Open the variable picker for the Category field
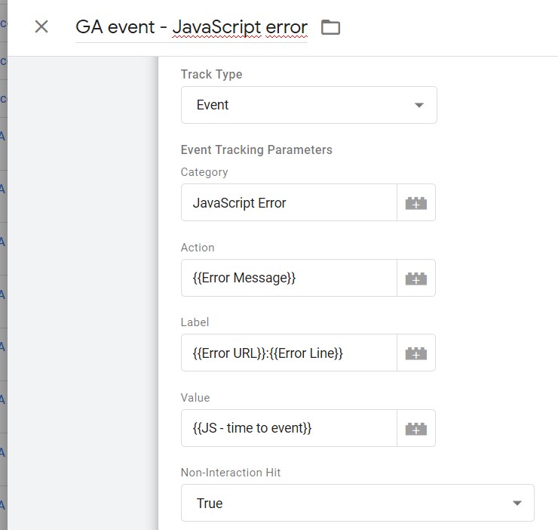The image size is (558, 530). pos(416,202)
